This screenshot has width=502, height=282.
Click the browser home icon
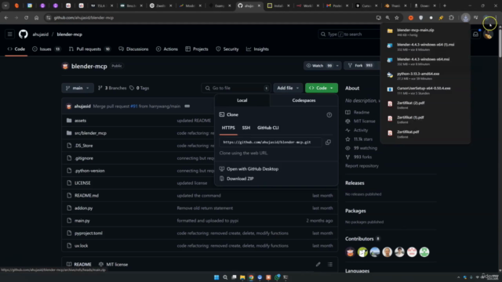tap(37, 17)
